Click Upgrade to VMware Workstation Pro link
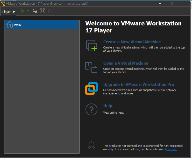The width and height of the screenshot is (192, 159). coord(139,85)
